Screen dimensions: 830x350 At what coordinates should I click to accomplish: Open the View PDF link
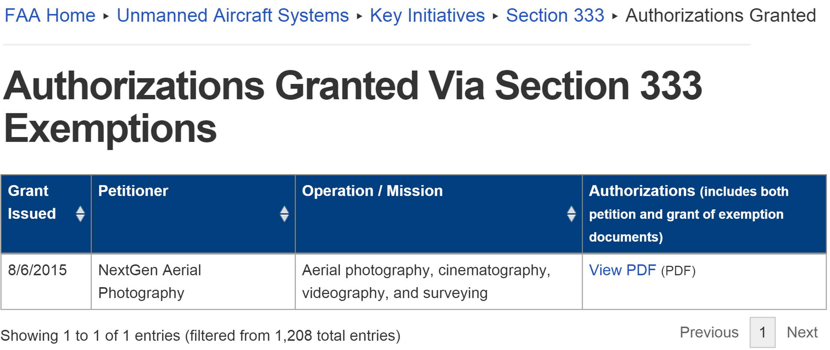[622, 270]
